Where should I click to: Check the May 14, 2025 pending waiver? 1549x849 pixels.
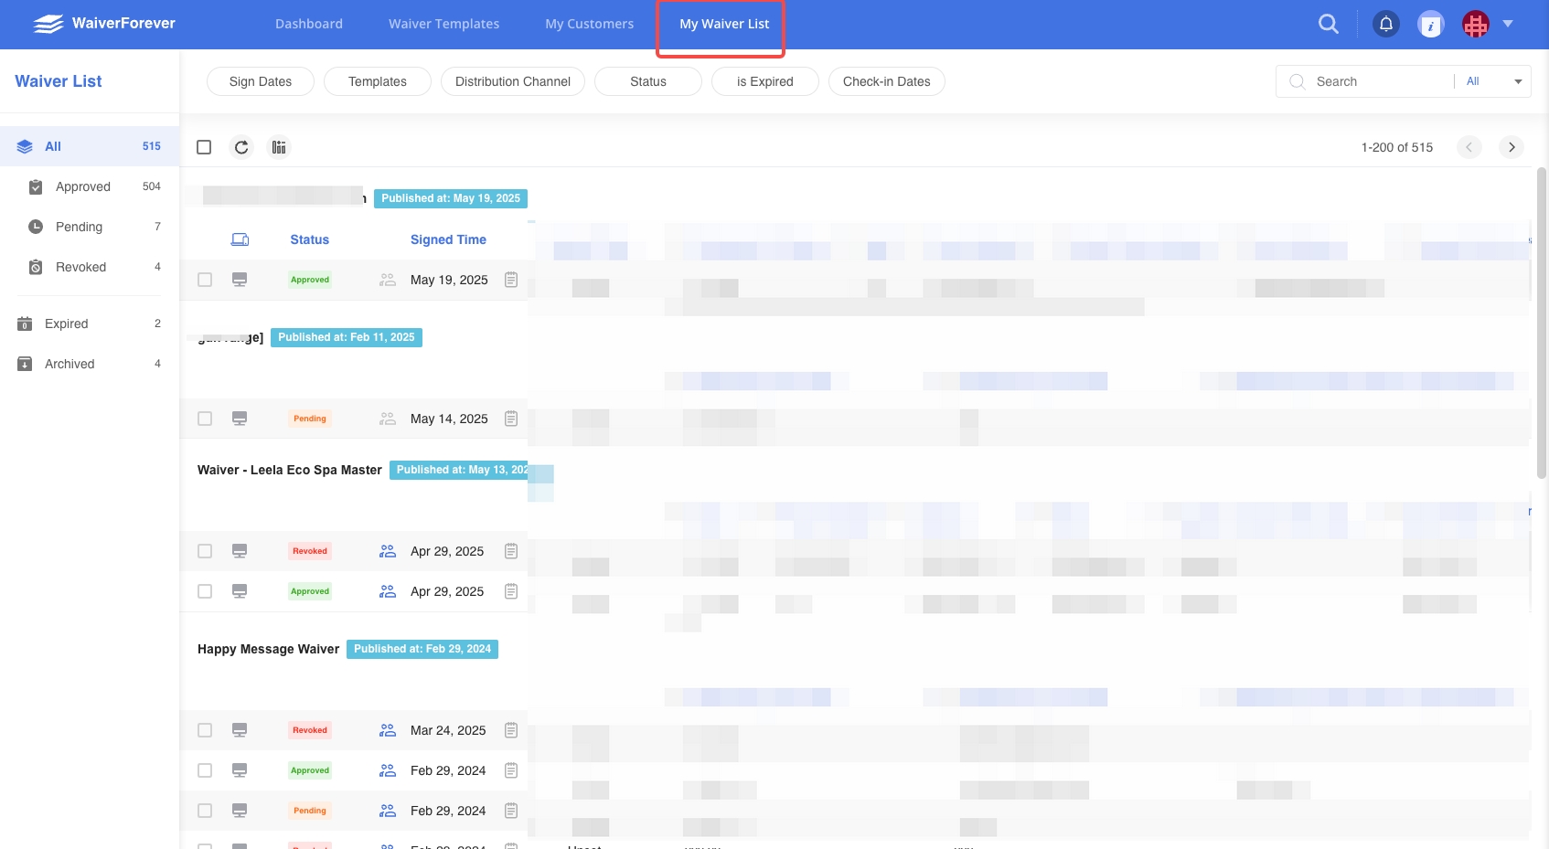point(205,419)
